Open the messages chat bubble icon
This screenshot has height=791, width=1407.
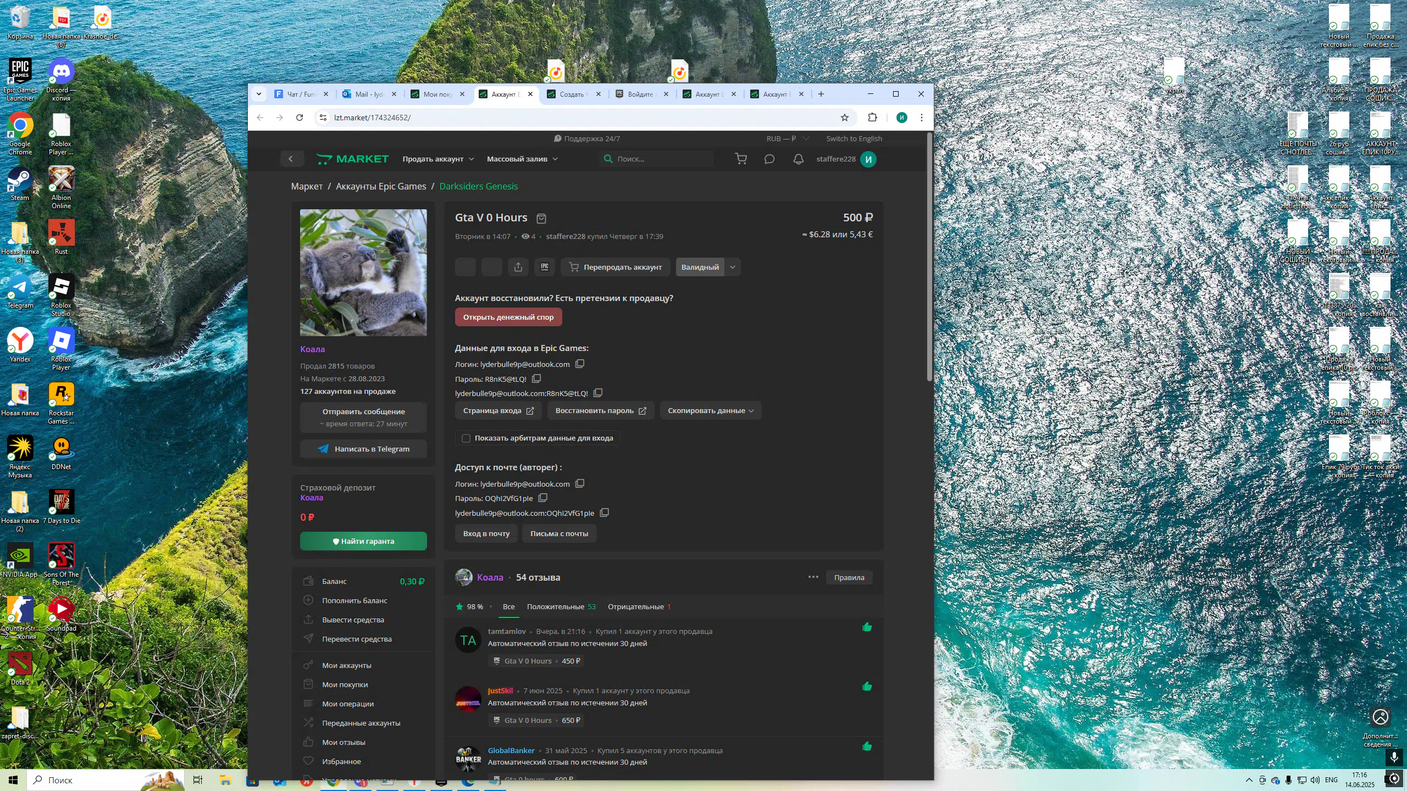click(x=769, y=159)
